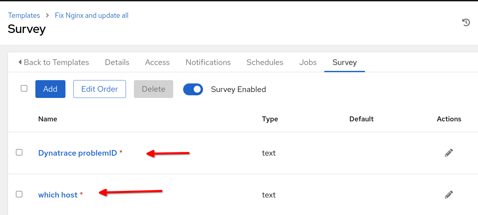Viewport: 478px width, 215px height.
Task: Switch to the Details tab
Action: (x=117, y=62)
